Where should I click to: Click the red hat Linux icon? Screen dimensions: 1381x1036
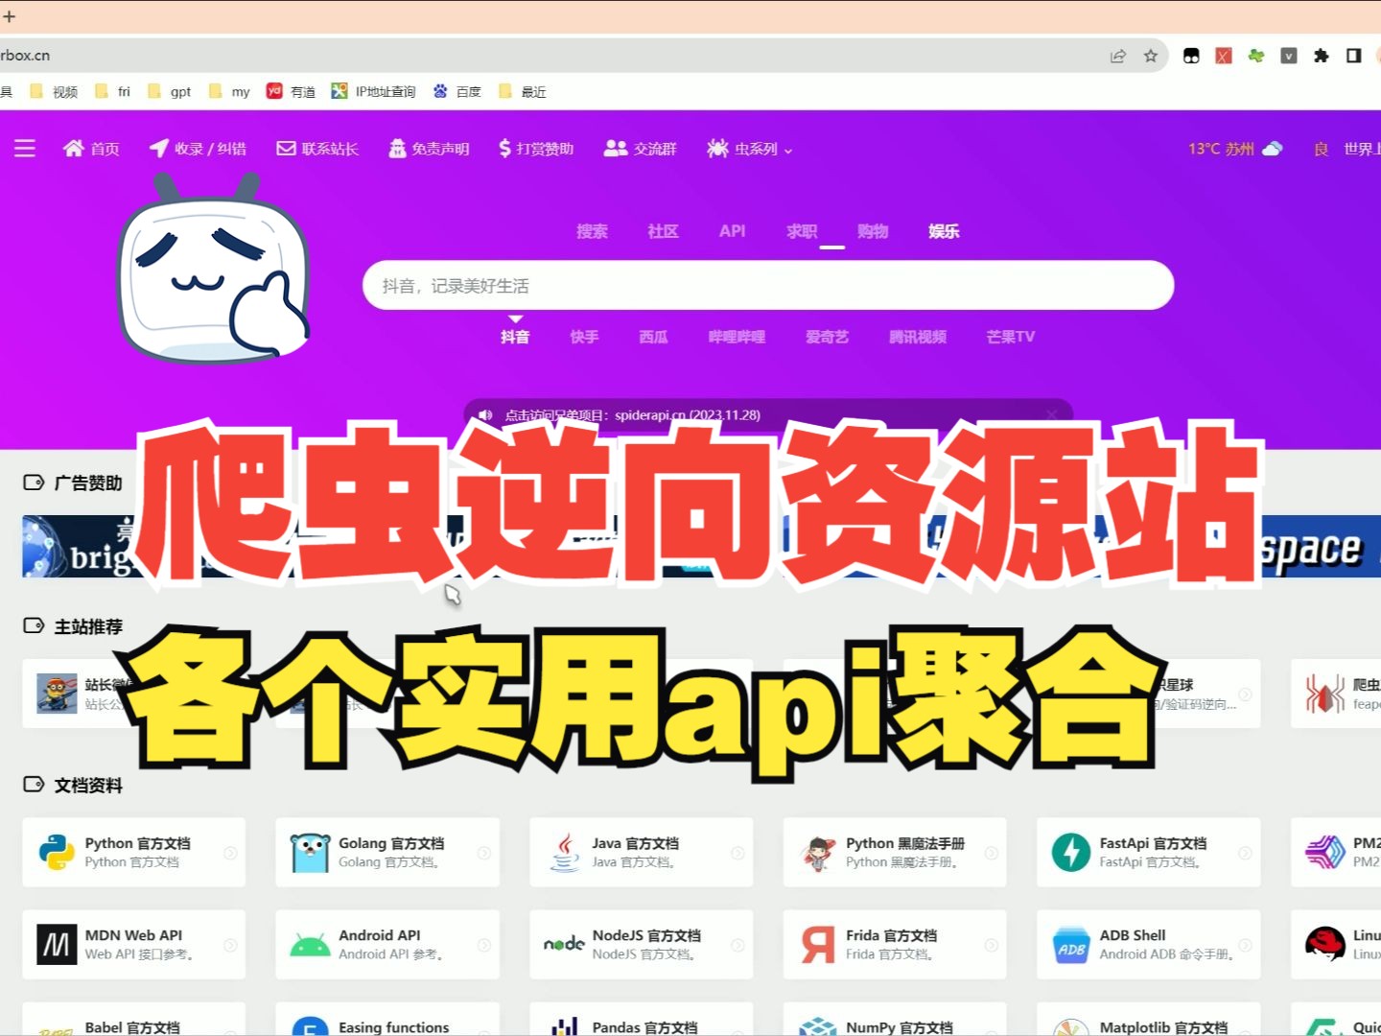coord(1325,945)
